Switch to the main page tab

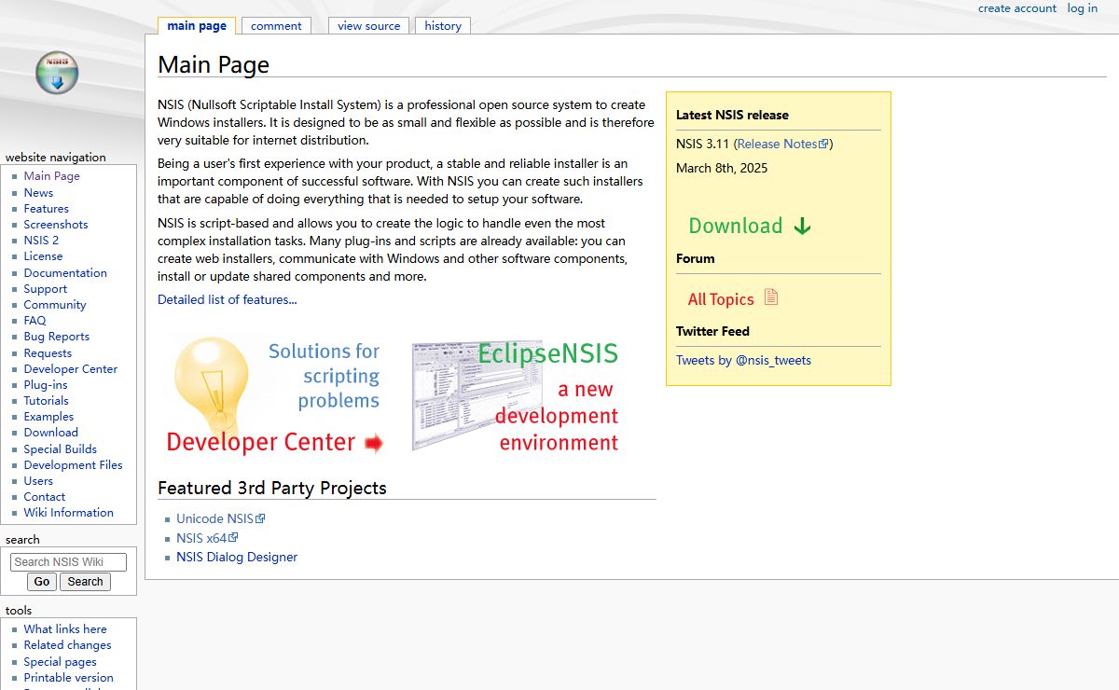197,26
